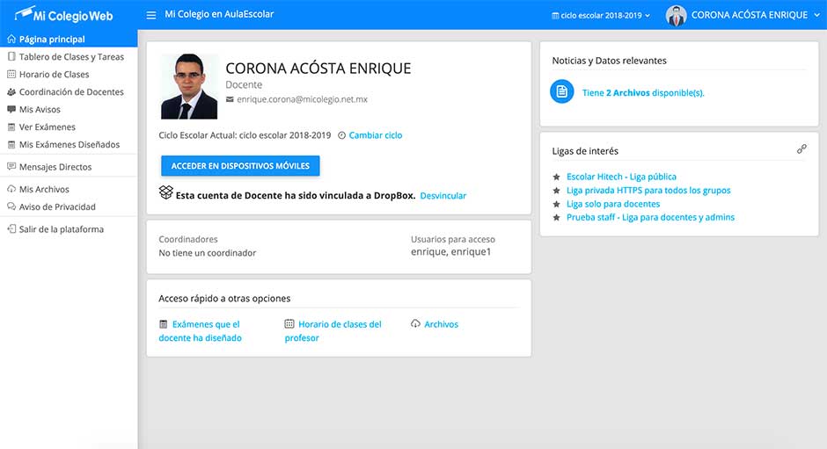Click the Cambiar ciclo link

375,135
